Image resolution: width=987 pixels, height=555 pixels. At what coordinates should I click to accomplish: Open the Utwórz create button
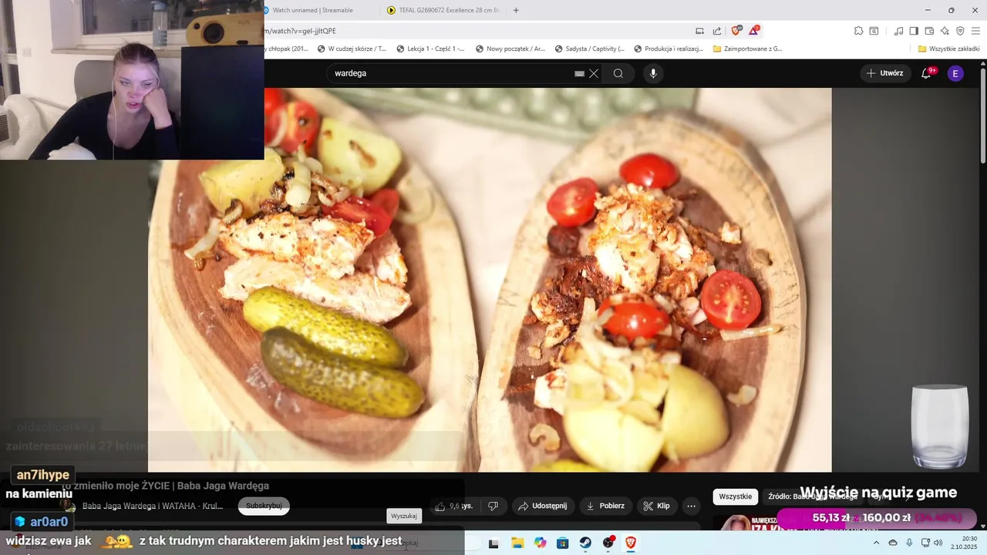tap(885, 73)
